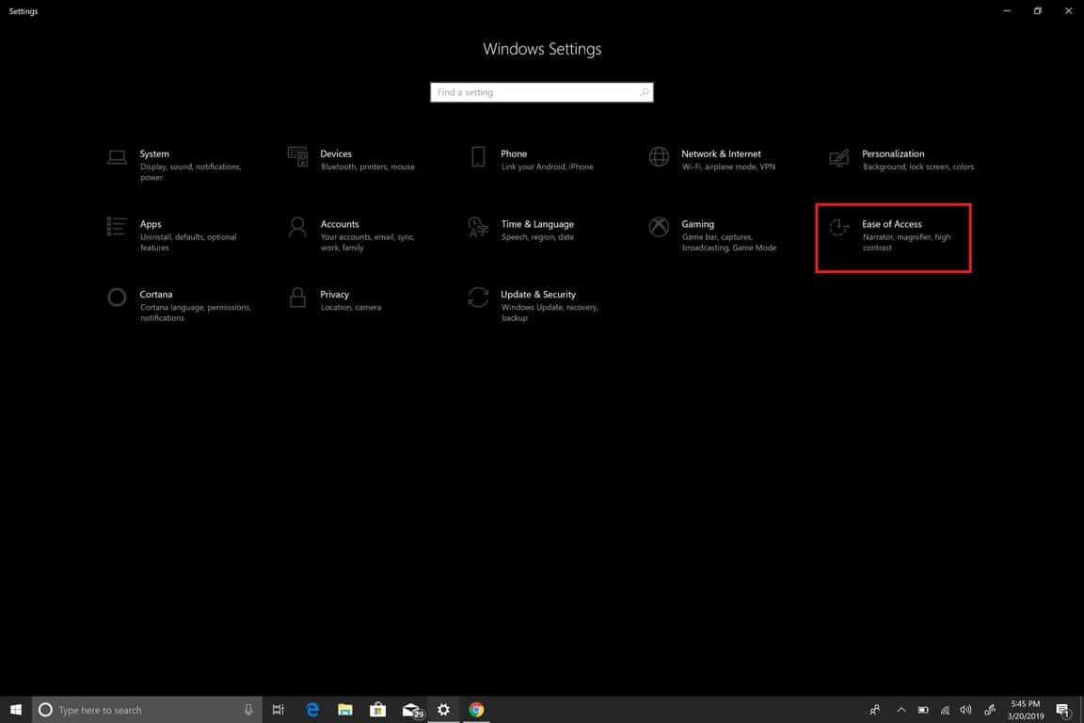Open the Accounts settings category
Screen dimensions: 1084x723
339,225
